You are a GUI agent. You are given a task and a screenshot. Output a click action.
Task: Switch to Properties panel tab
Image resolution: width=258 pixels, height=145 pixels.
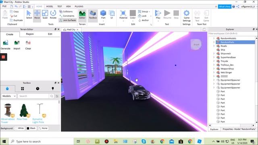click(239, 129)
